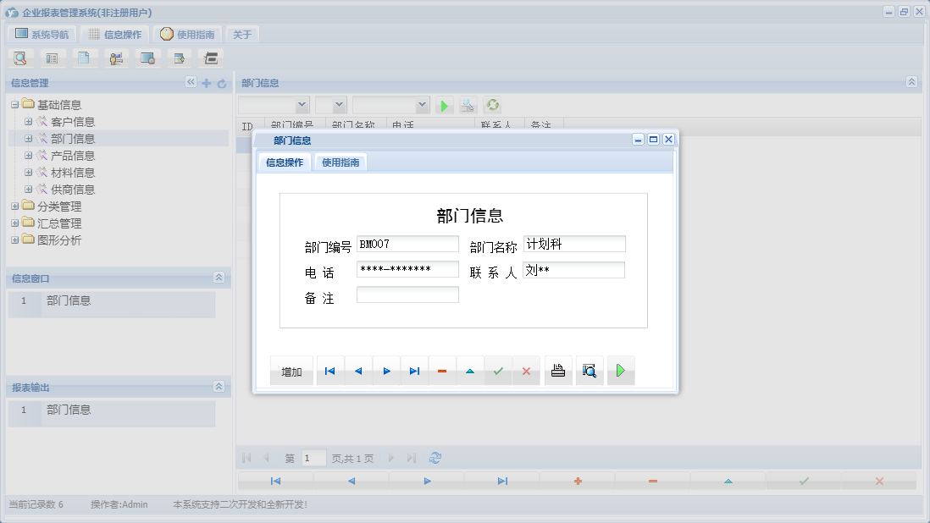The height and width of the screenshot is (523, 930).
Task: Delete current record using the red minus icon
Action: tap(442, 370)
